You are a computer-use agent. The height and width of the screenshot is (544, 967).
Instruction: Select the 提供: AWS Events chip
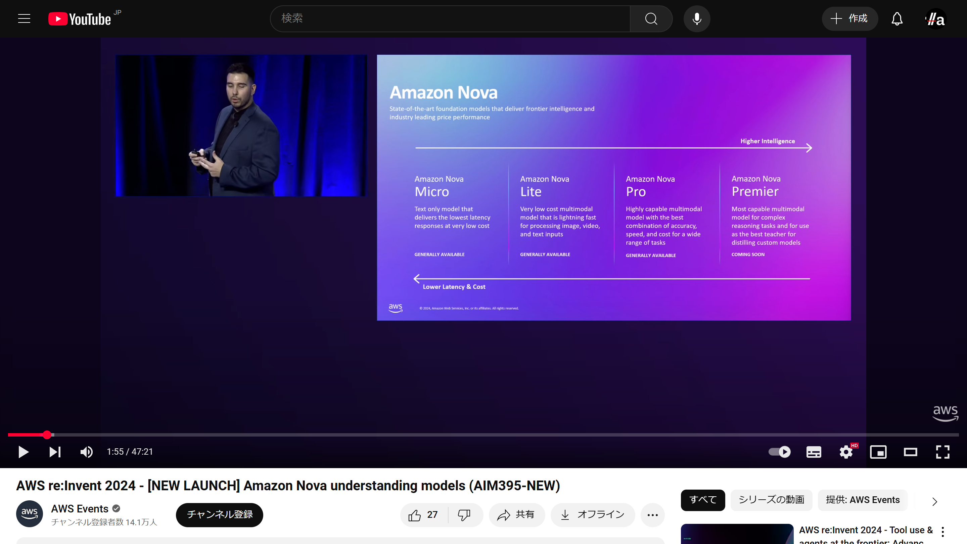pos(862,500)
